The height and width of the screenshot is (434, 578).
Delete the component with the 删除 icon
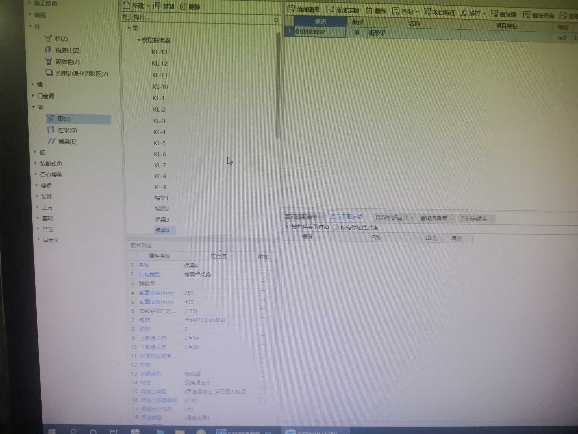(x=183, y=6)
